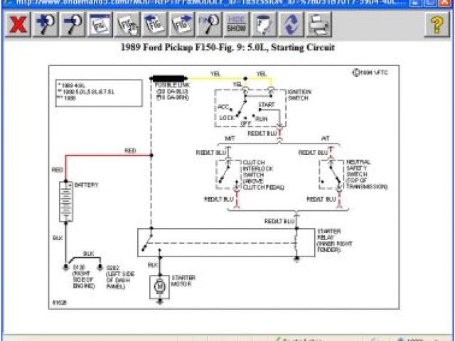Click the Trusted sites status bar indicator
455x341 pixels.
(x=299, y=338)
